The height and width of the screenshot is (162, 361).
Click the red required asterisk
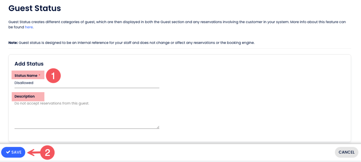pos(39,76)
